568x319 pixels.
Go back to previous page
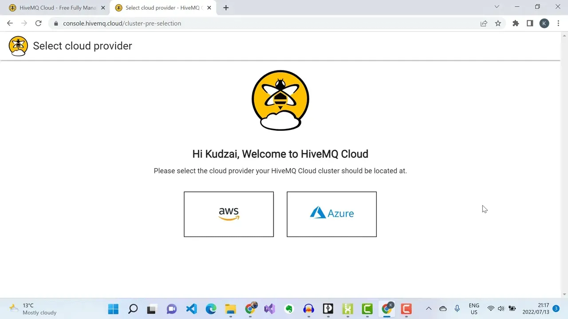tap(10, 23)
